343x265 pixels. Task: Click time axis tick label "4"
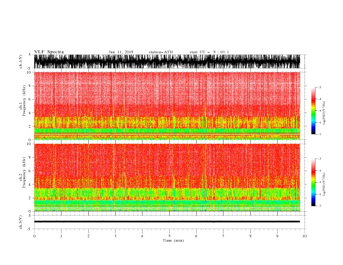click(x=142, y=236)
